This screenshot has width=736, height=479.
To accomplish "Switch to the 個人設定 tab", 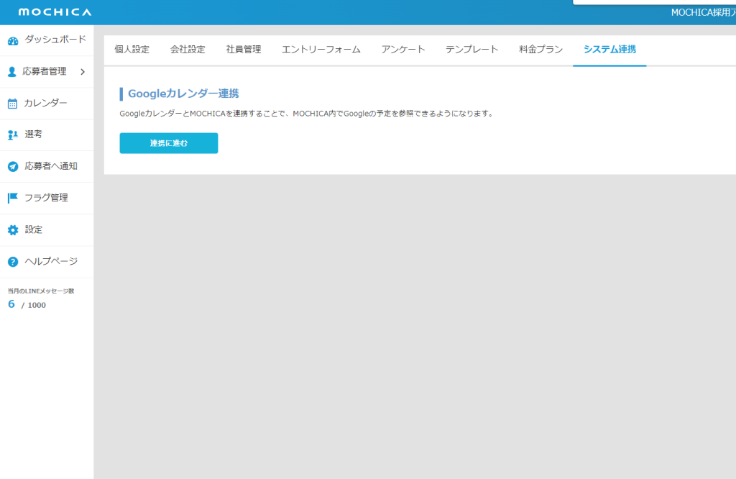I will (x=132, y=50).
